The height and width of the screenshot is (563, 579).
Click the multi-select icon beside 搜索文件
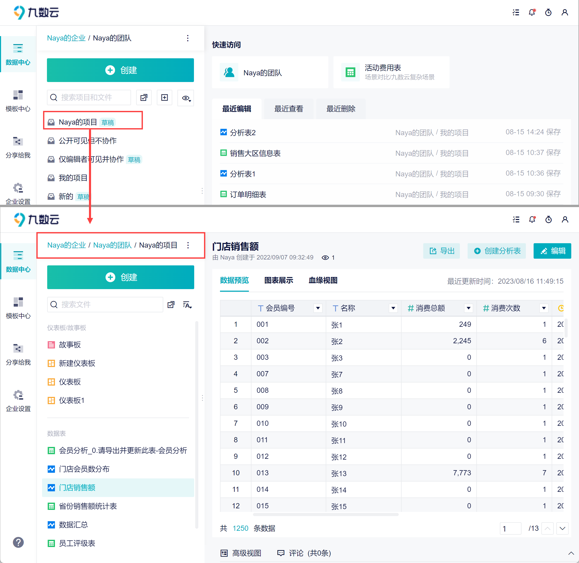(x=171, y=305)
